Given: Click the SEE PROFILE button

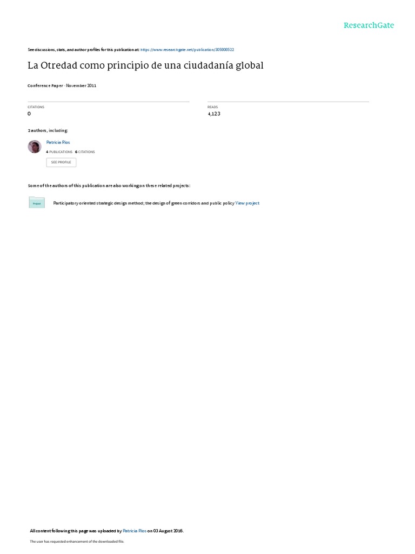Looking at the screenshot, I should click(61, 162).
